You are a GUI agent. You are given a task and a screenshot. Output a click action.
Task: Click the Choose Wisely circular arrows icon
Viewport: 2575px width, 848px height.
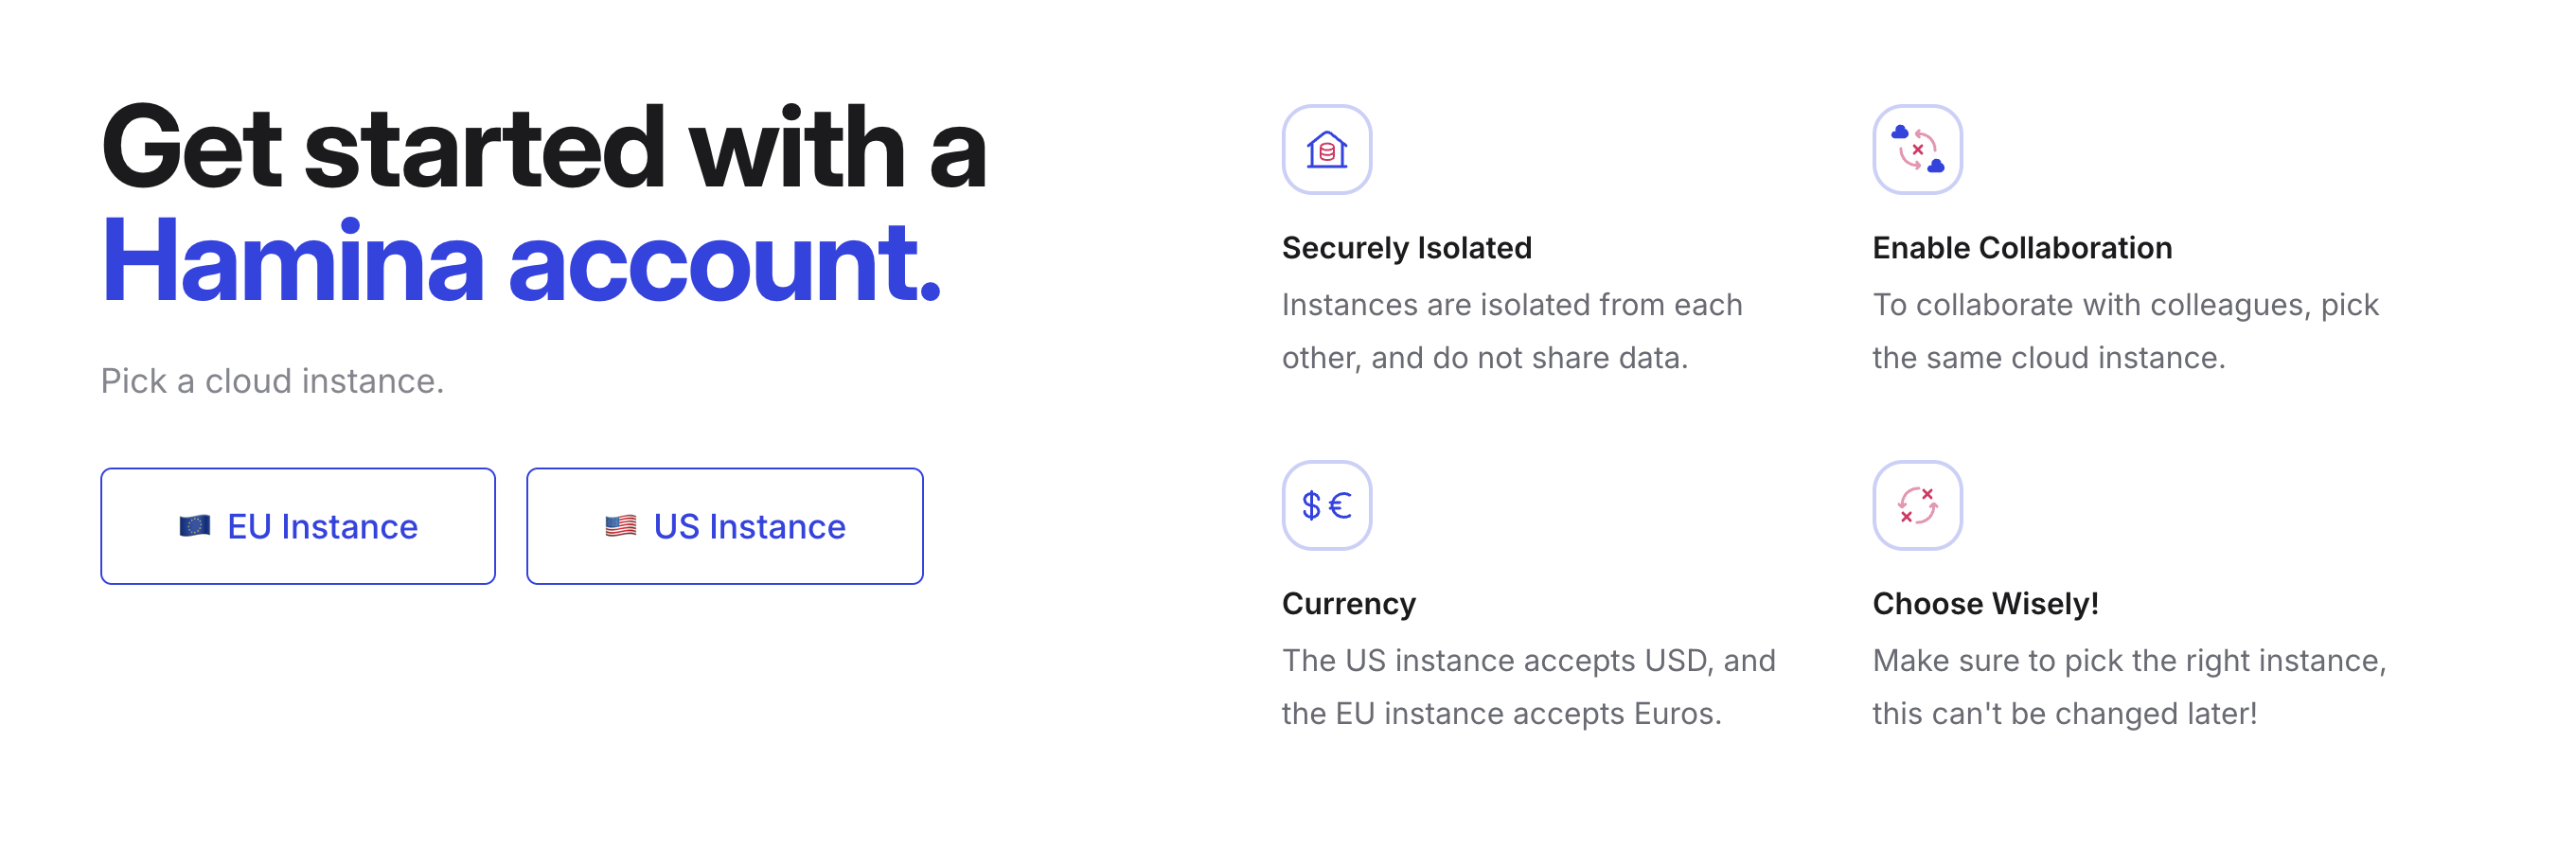[x=1916, y=505]
